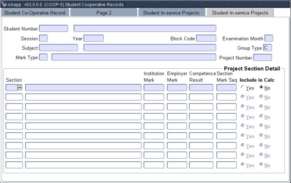
Task: Open the Page 2 tab
Action: pyautogui.click(x=104, y=13)
